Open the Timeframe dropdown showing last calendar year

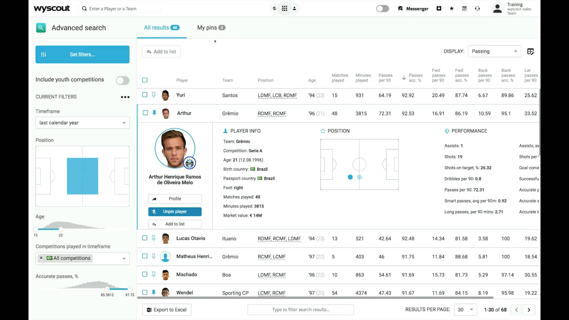tap(82, 123)
